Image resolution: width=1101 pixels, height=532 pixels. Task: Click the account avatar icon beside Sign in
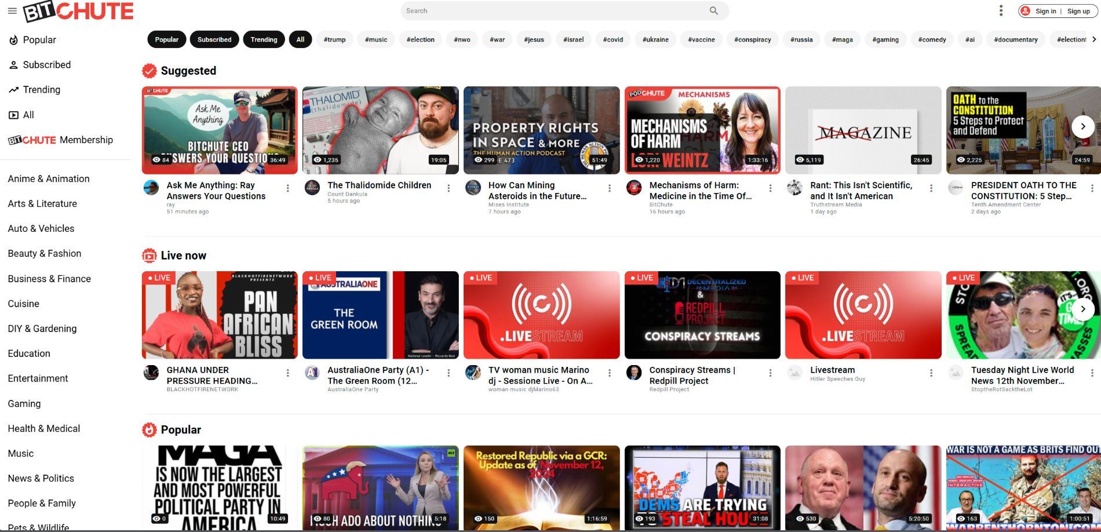[1026, 11]
